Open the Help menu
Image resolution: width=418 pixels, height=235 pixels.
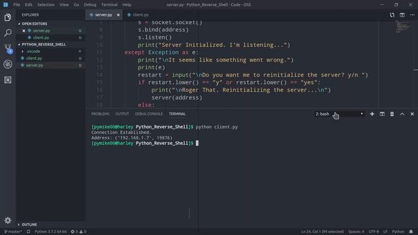[127, 5]
